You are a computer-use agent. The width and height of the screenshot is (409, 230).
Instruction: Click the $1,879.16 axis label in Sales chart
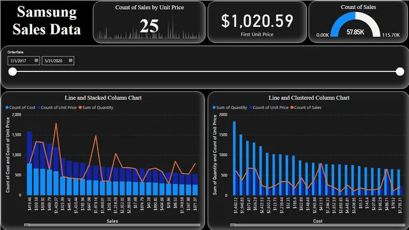96,205
